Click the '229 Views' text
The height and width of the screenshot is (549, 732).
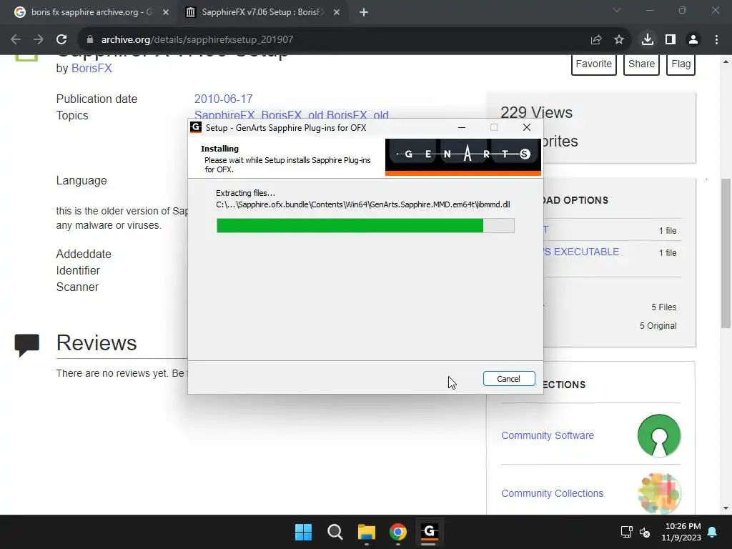[536, 112]
